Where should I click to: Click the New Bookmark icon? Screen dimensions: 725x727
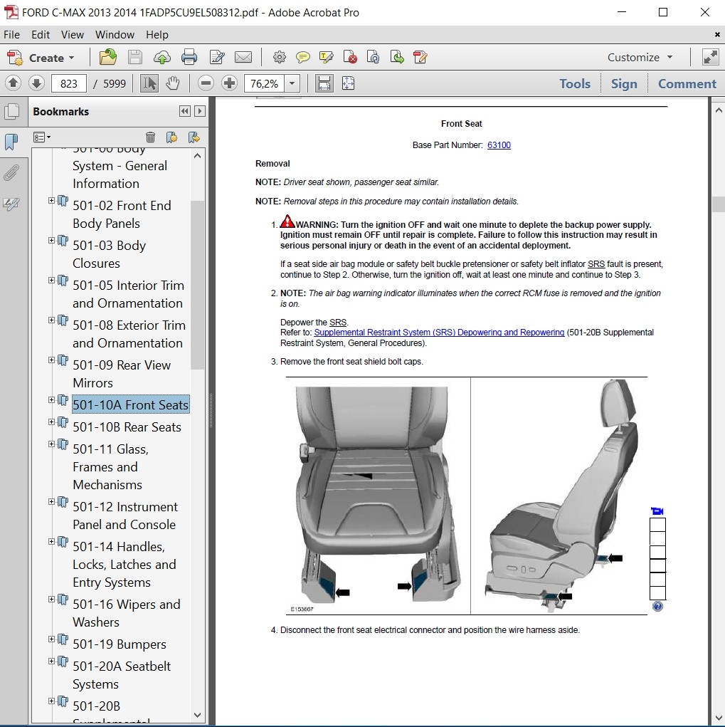(x=171, y=137)
